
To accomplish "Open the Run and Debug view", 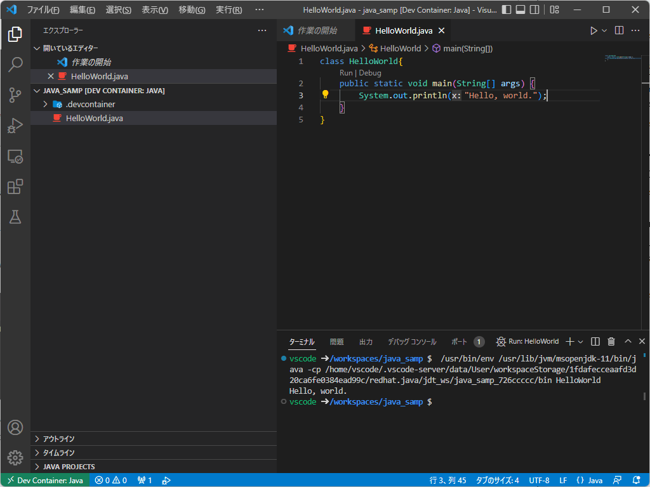I will [15, 126].
